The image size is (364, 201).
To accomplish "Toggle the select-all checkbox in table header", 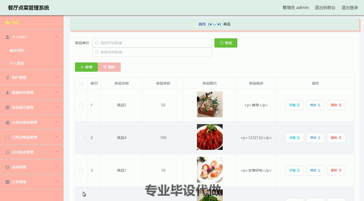I will [82, 83].
